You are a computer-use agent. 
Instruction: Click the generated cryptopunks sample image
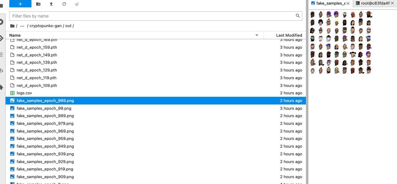[x=341, y=43]
